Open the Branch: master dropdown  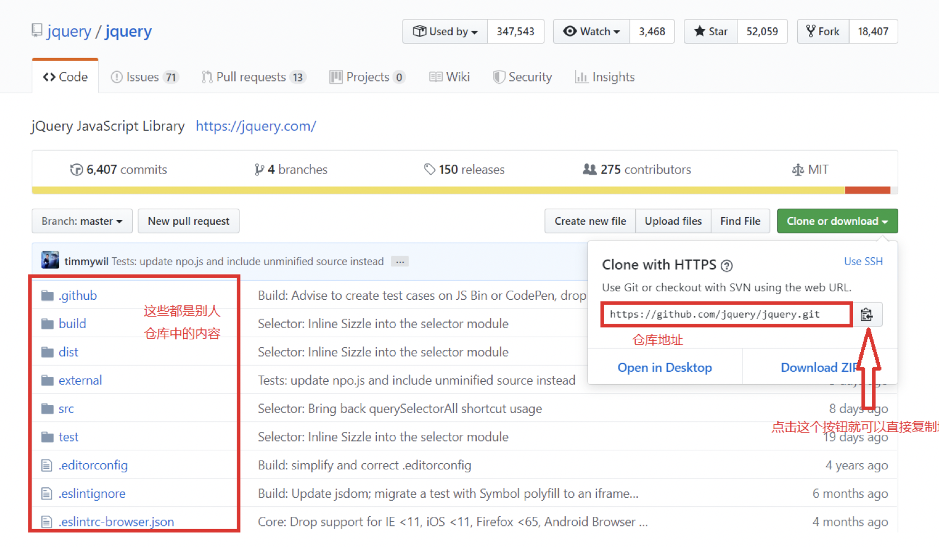pyautogui.click(x=82, y=221)
